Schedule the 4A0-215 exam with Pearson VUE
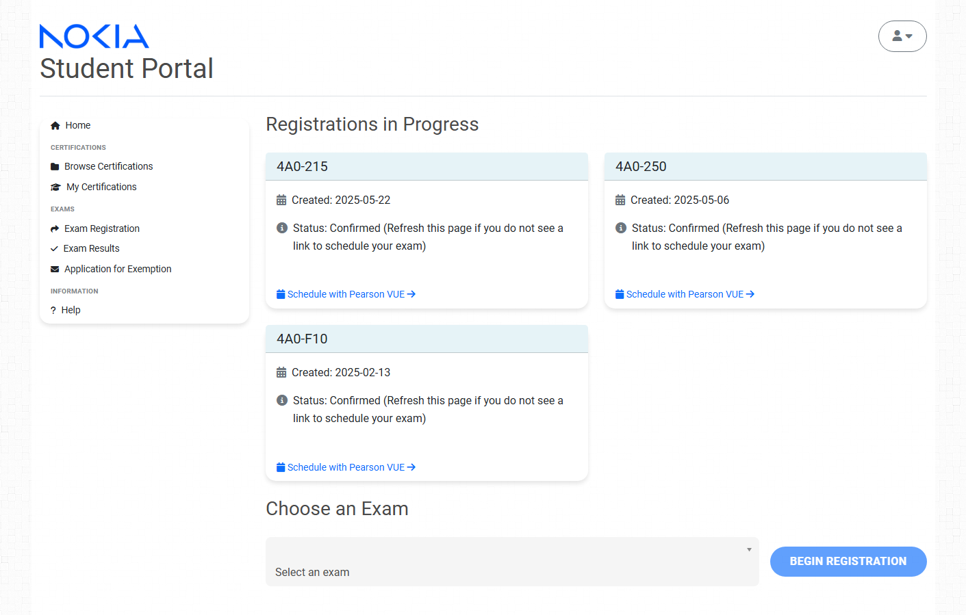The image size is (966, 615). (346, 295)
